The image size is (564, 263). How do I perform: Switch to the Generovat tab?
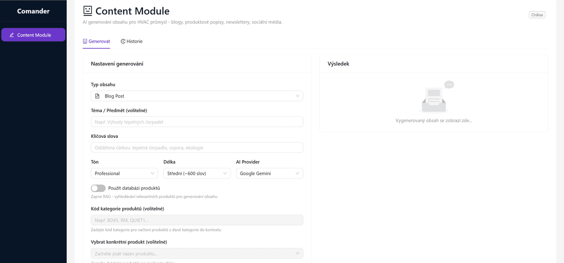(96, 41)
